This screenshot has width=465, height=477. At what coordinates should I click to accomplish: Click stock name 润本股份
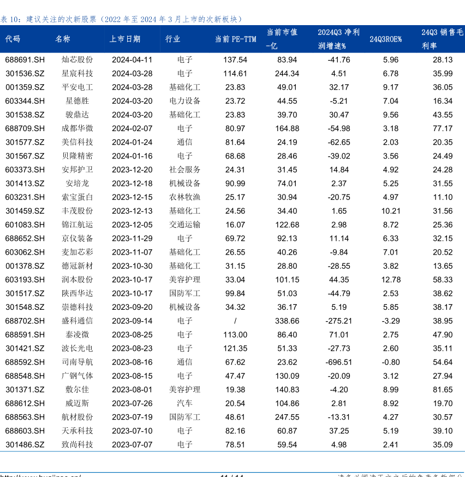tap(77, 280)
